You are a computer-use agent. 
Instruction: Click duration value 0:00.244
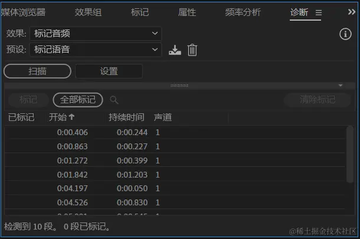pyautogui.click(x=132, y=132)
